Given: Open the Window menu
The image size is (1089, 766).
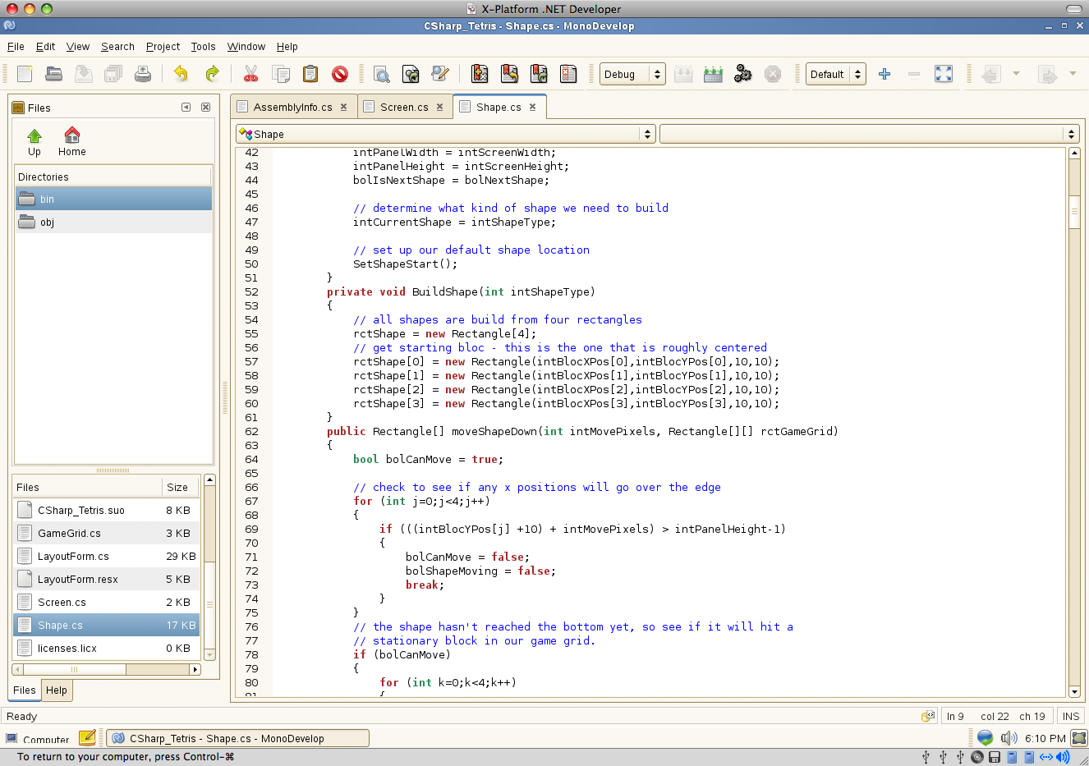Looking at the screenshot, I should pyautogui.click(x=246, y=47).
